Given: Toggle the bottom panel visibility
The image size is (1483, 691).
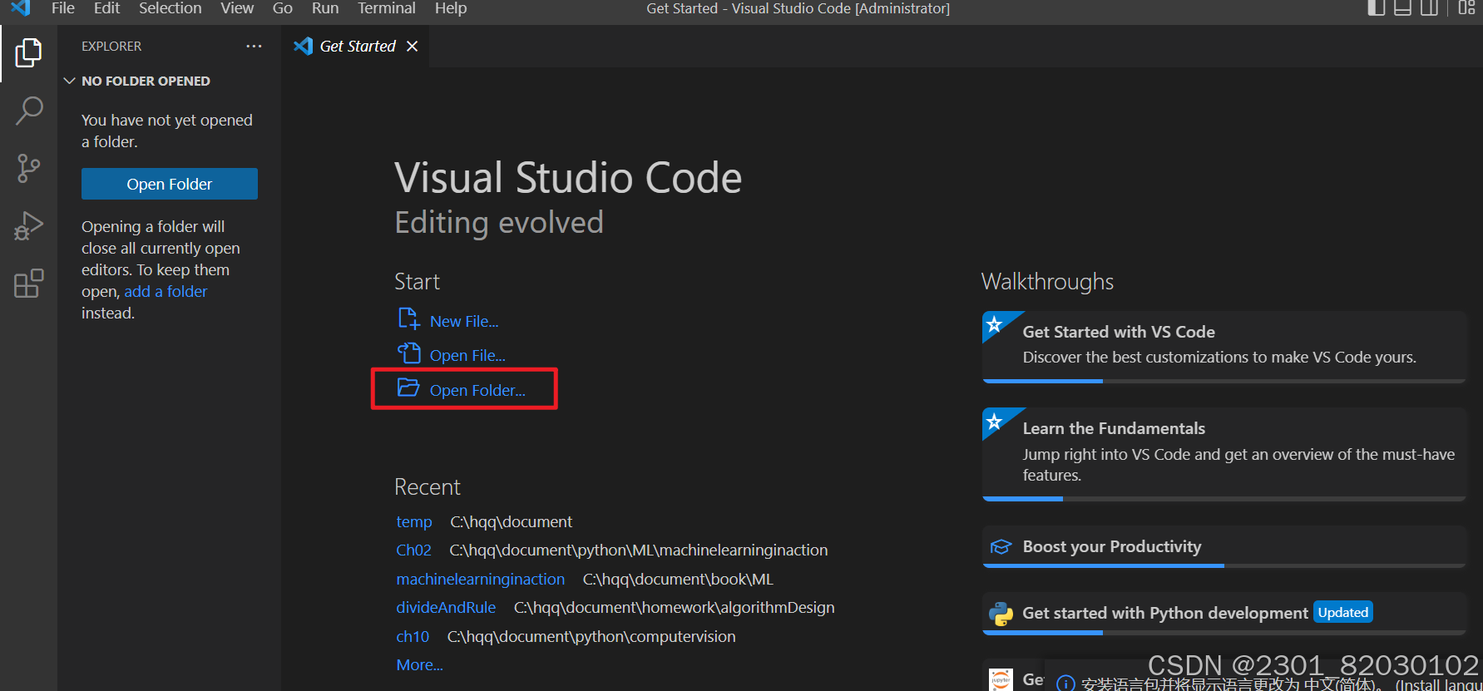Looking at the screenshot, I should click(x=1403, y=8).
